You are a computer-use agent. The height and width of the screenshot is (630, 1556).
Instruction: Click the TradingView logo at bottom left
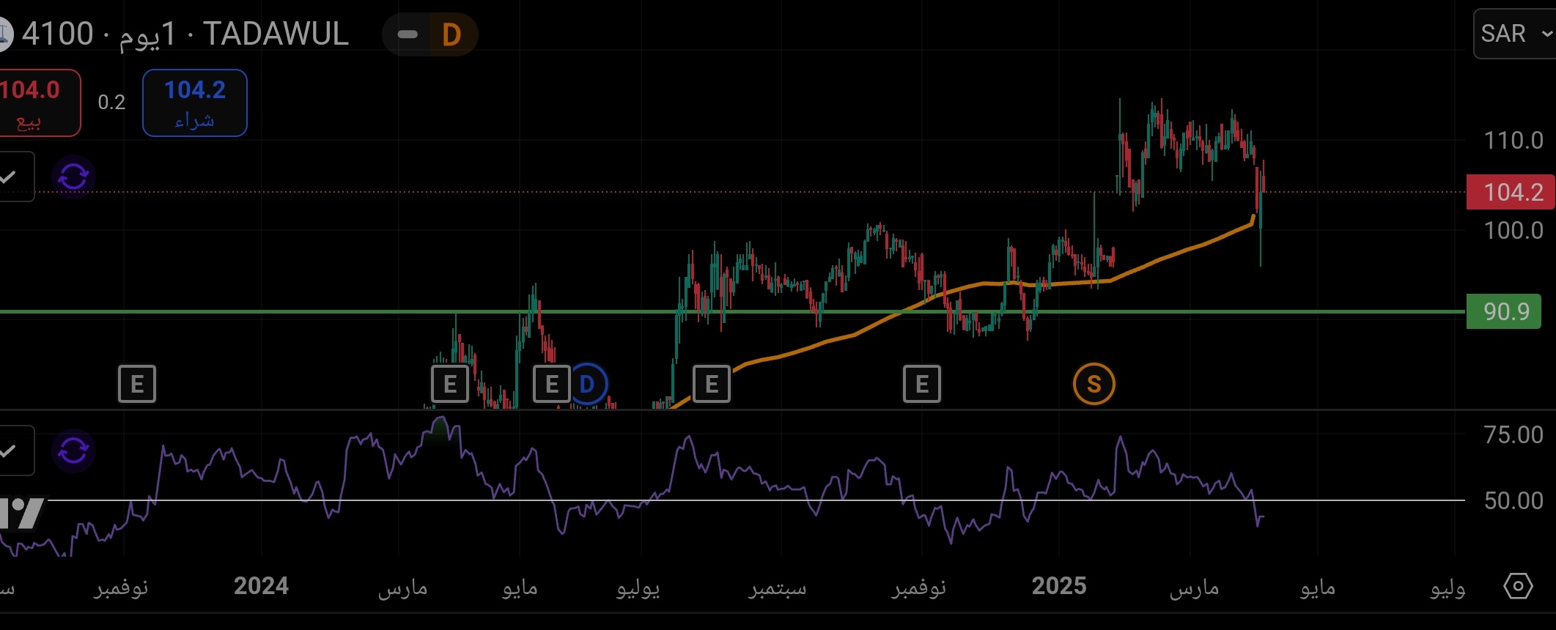pos(23,513)
